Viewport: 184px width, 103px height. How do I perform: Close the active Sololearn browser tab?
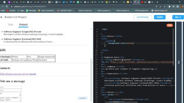click(x=138, y=2)
